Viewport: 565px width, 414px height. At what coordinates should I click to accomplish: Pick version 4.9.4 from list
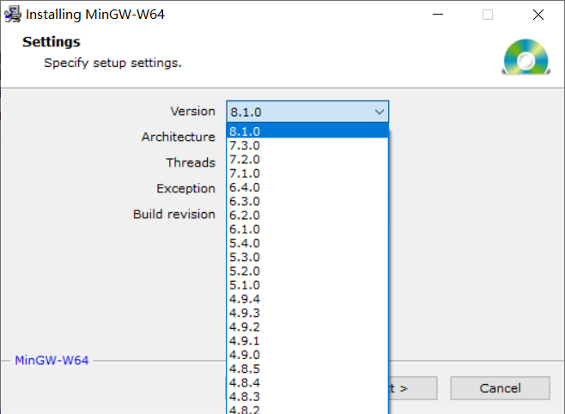pos(307,299)
